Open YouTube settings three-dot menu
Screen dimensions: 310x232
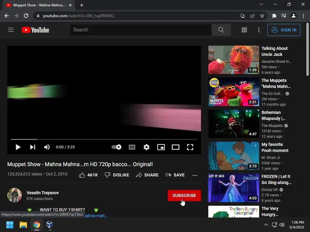[259, 30]
